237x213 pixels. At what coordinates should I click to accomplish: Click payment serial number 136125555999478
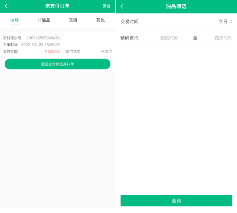(x=43, y=38)
